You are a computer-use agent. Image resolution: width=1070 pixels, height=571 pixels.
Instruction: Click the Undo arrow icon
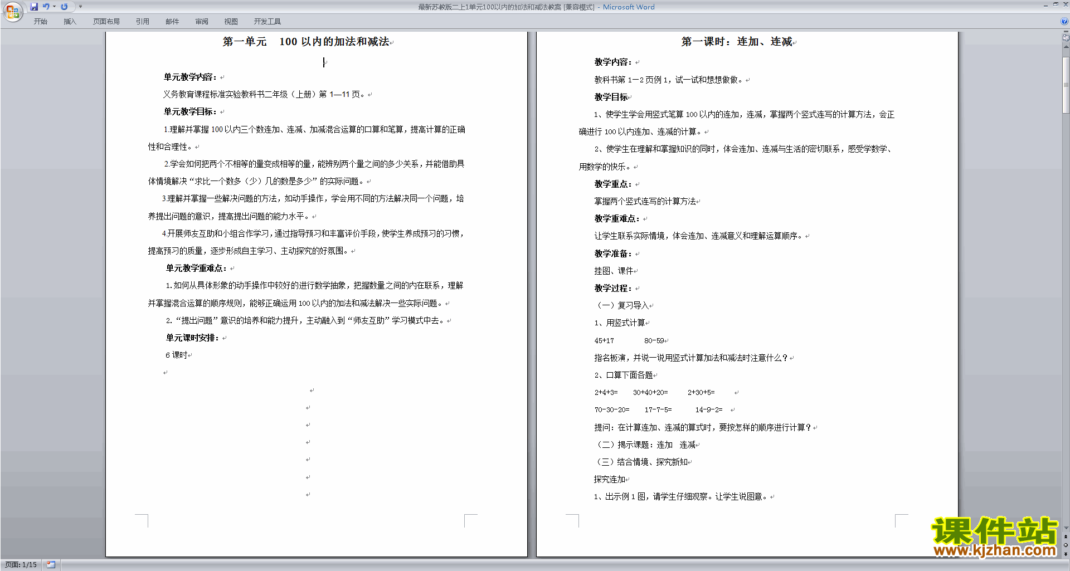click(x=46, y=7)
